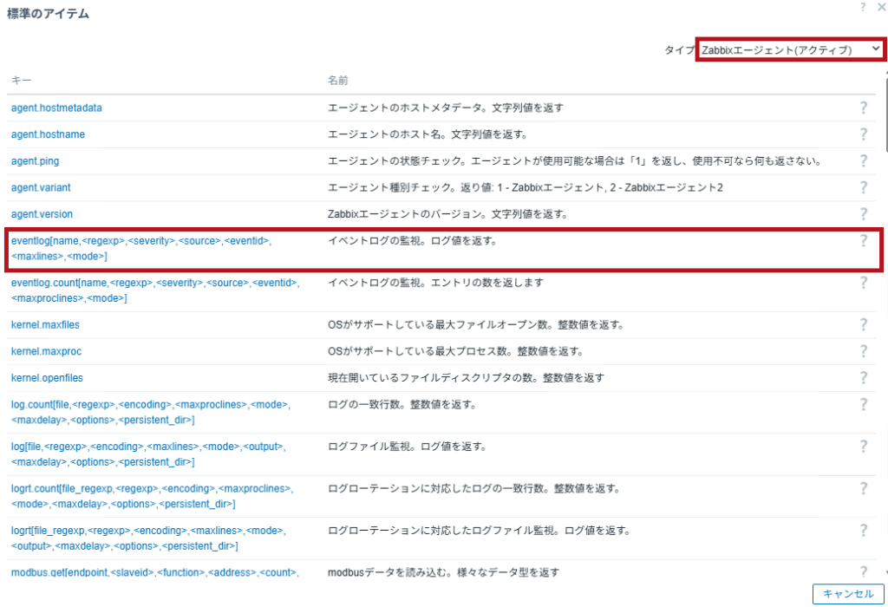Open help for the log.count item

(864, 403)
